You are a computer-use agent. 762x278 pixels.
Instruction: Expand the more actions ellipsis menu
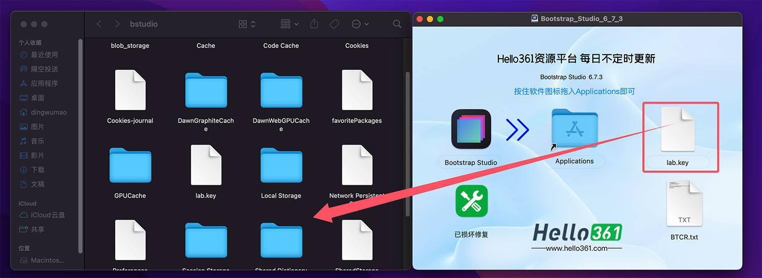coord(360,24)
